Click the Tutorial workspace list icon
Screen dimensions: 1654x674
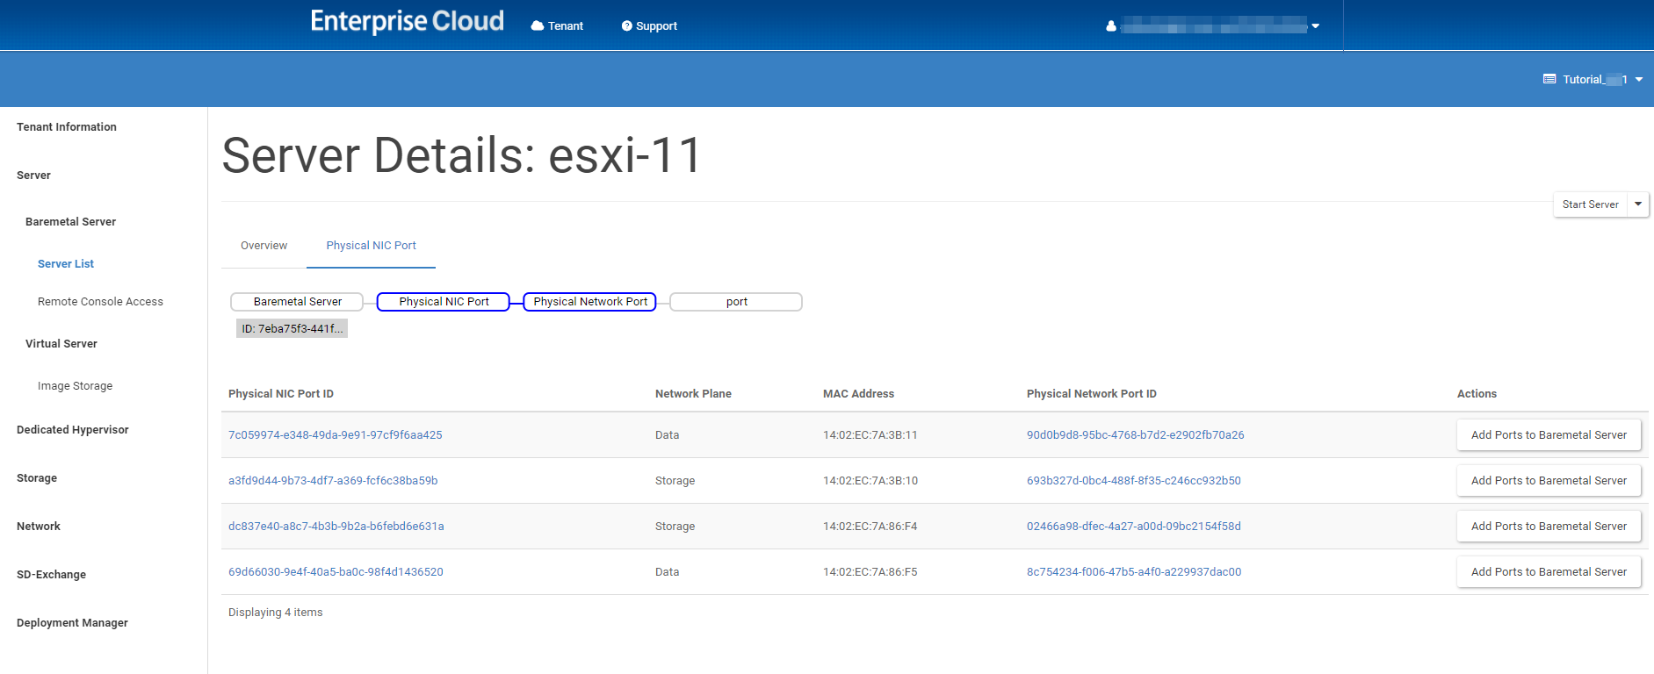(1549, 79)
